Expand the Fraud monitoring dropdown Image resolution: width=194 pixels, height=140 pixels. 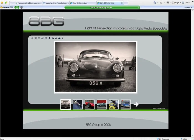(139, 7)
